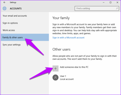Go back using the arrow icon
121x95 pixels.
click(4, 2)
